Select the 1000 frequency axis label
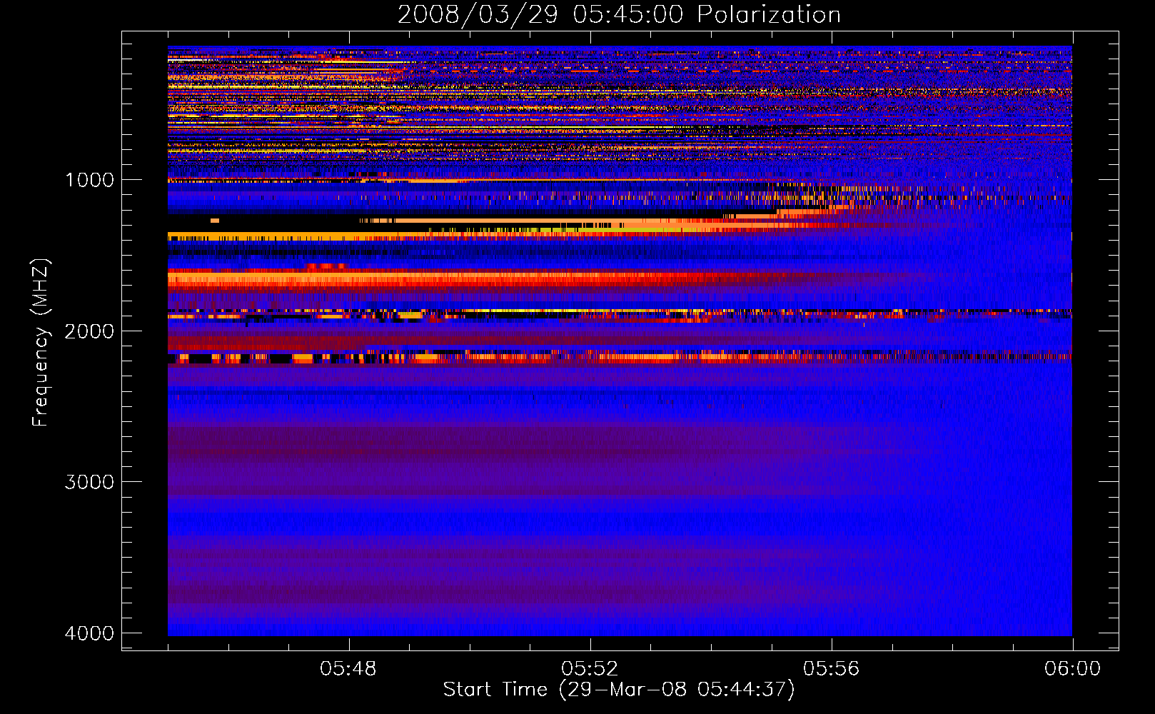Screen dimensions: 1155x714 [89, 180]
